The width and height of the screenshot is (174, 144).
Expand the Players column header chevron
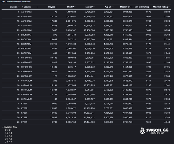click(x=57, y=7)
